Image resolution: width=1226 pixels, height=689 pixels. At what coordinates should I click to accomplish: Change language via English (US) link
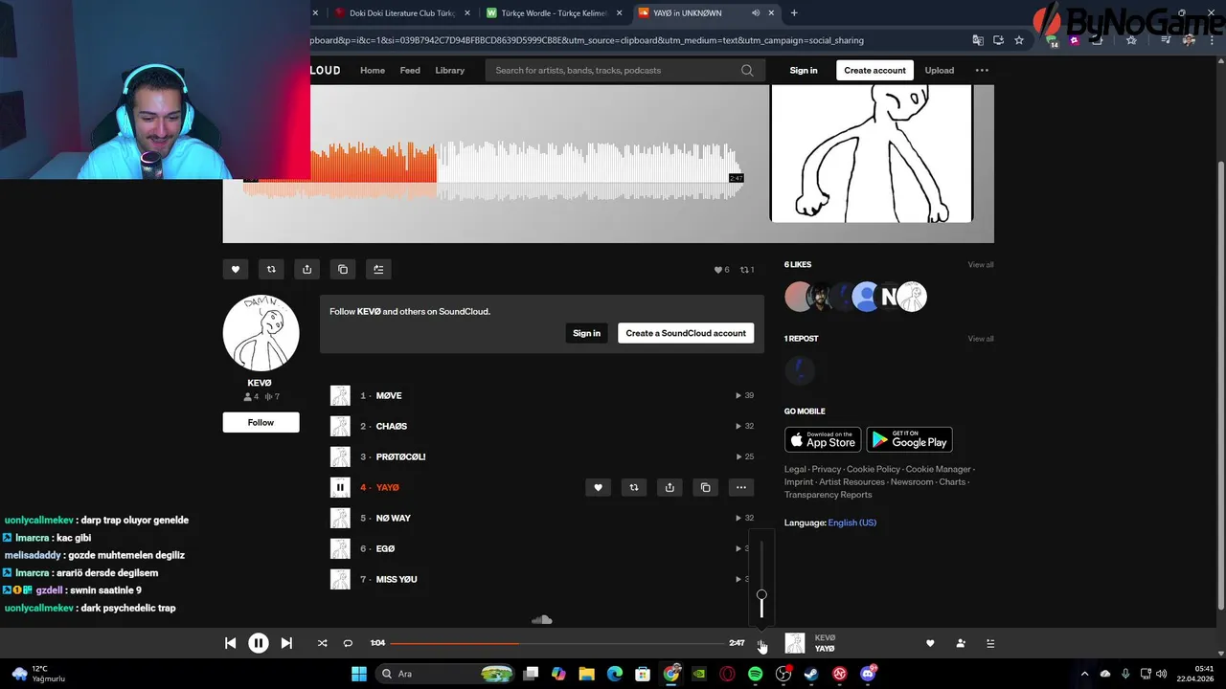click(x=852, y=522)
